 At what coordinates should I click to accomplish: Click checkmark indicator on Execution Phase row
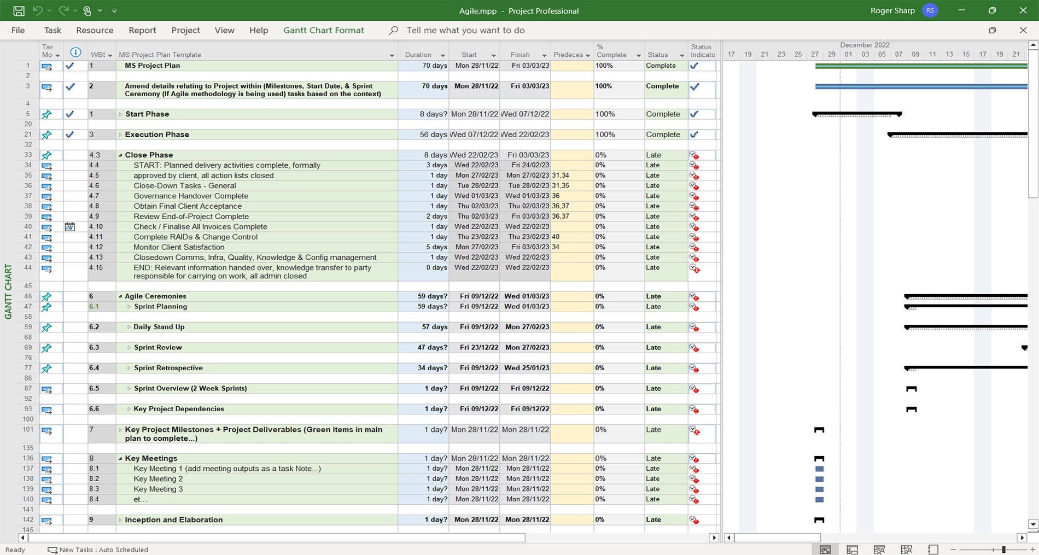coord(69,135)
